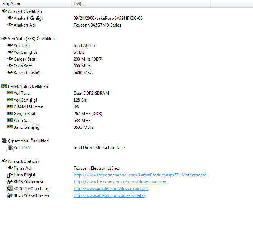Click the icon beside 64 Bit Yol Genişliği
The width and height of the screenshot is (253, 231).
click(10, 52)
